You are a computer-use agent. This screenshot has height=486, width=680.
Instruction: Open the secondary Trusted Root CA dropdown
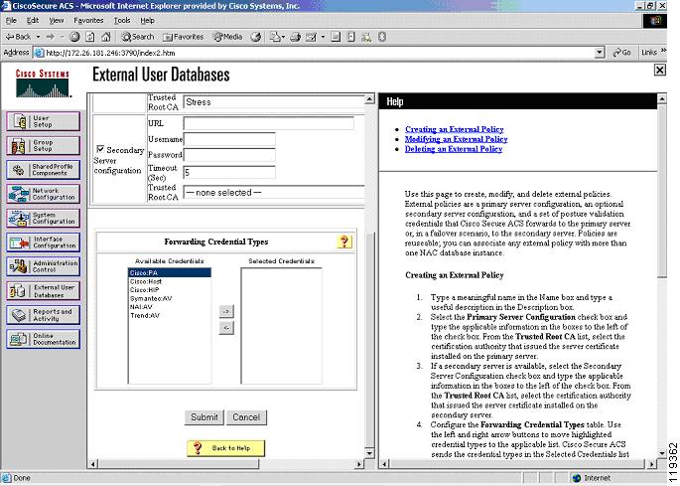tap(274, 192)
